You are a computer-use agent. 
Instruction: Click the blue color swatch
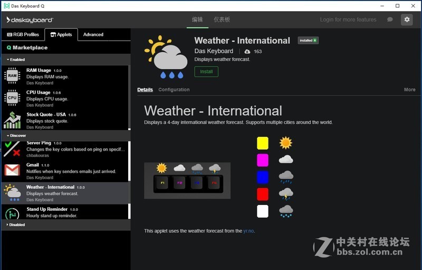click(262, 177)
